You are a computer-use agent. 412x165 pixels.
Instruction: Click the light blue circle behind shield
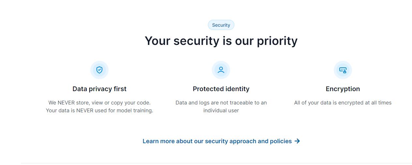point(99,70)
